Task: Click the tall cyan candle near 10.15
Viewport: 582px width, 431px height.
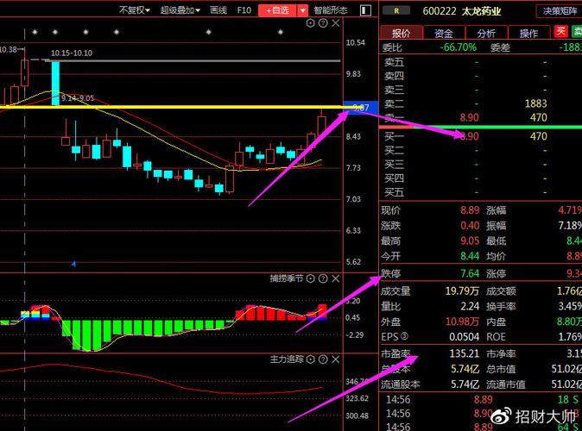Action: 55,84
